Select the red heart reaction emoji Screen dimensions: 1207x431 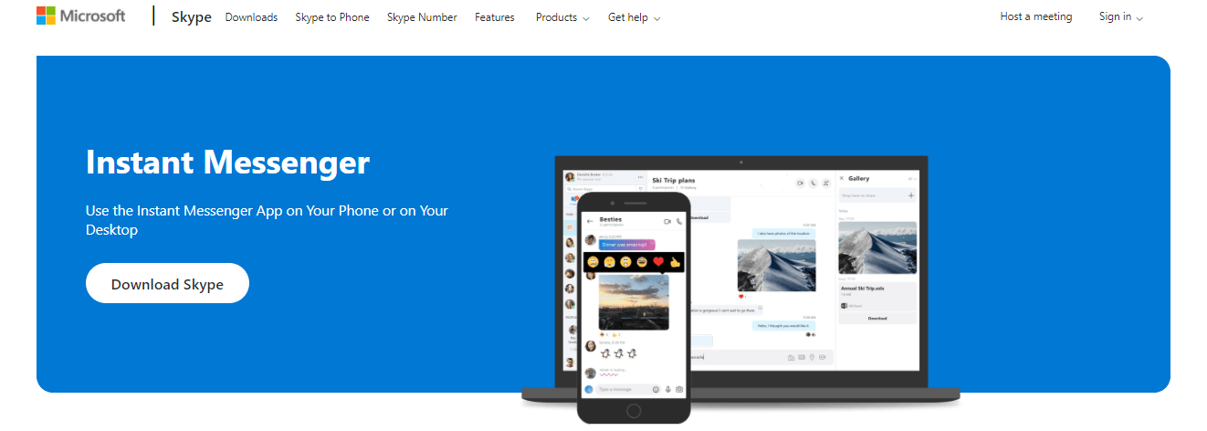[658, 262]
